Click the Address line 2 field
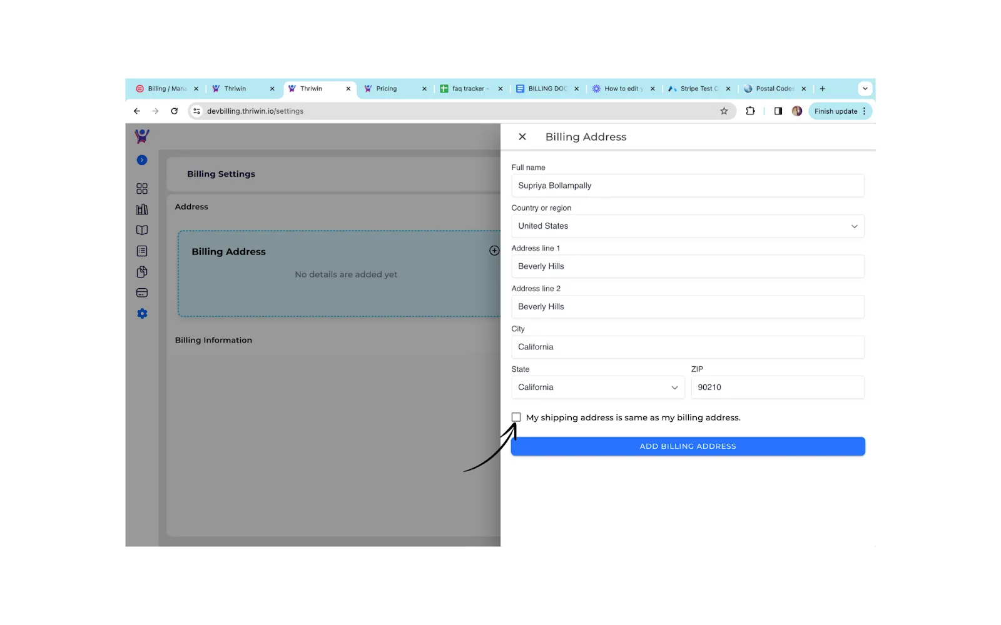This screenshot has width=1001, height=625. click(x=688, y=307)
